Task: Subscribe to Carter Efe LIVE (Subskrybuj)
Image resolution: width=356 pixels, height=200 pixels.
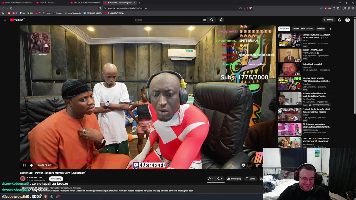Action: point(56,179)
